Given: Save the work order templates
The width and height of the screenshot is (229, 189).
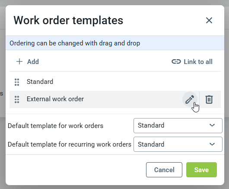Looking at the screenshot, I should click(x=201, y=170).
